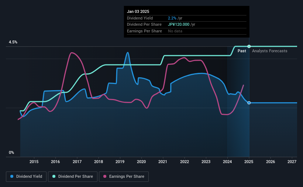Click the 2027 label on the x-axis
This screenshot has height=187, width=303.
(x=292, y=162)
